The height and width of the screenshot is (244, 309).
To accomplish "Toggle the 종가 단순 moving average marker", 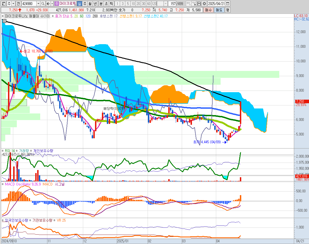I will click(53, 16).
